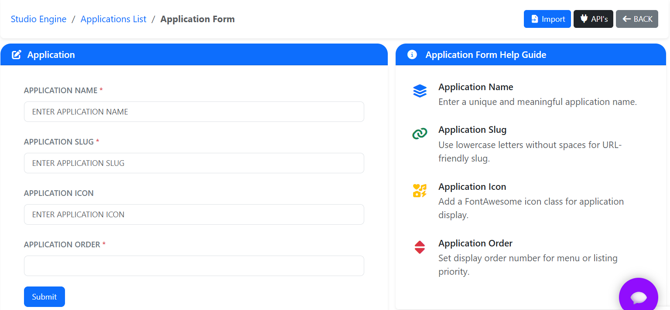Focus the Application Name input field
The width and height of the screenshot is (670, 310).
194,112
